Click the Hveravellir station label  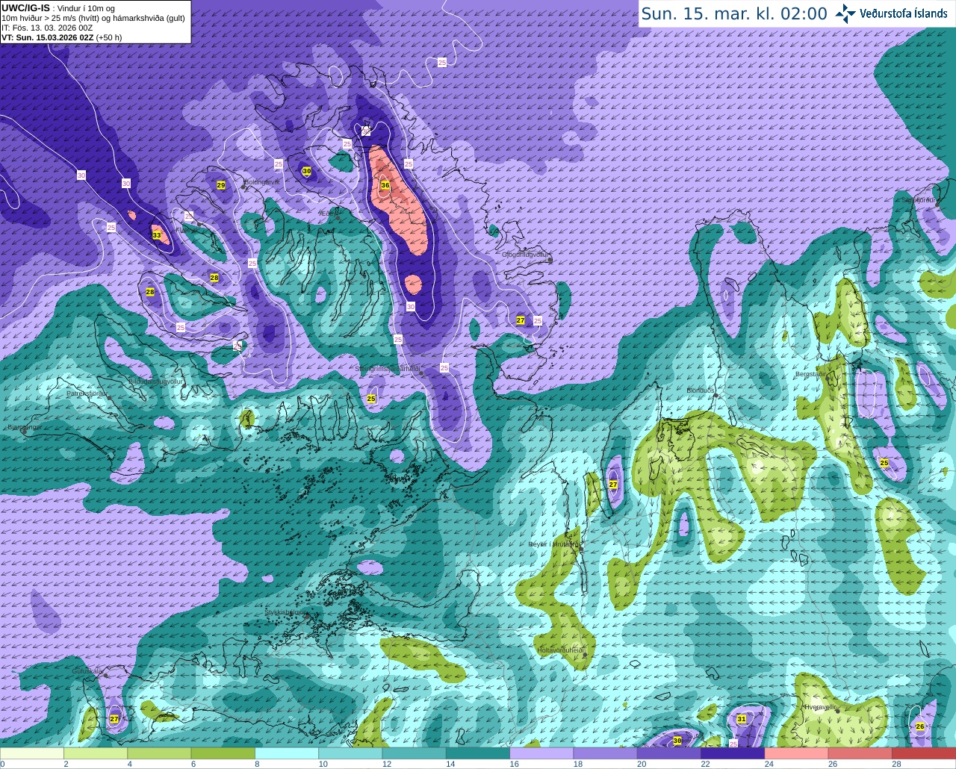[x=819, y=706]
